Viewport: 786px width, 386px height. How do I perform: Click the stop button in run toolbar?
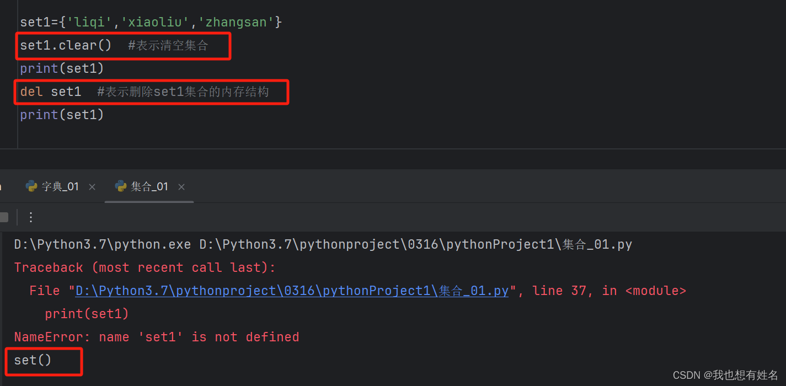click(4, 217)
